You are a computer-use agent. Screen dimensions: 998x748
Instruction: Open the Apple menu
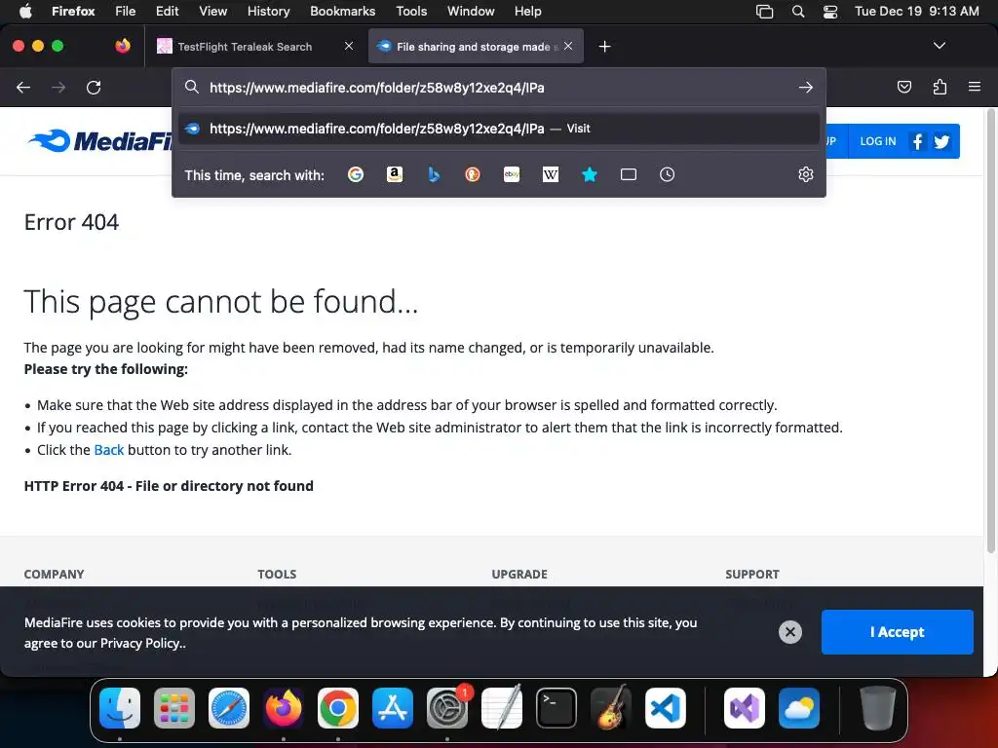pos(25,12)
